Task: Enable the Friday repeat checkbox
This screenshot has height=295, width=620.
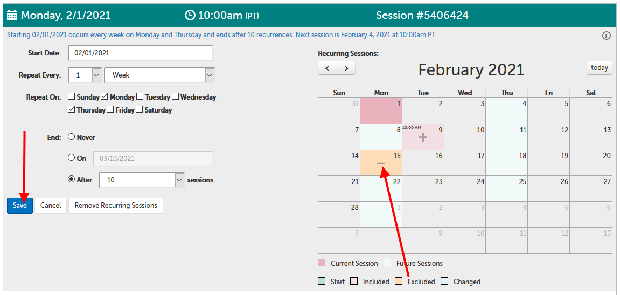Action: pyautogui.click(x=110, y=109)
